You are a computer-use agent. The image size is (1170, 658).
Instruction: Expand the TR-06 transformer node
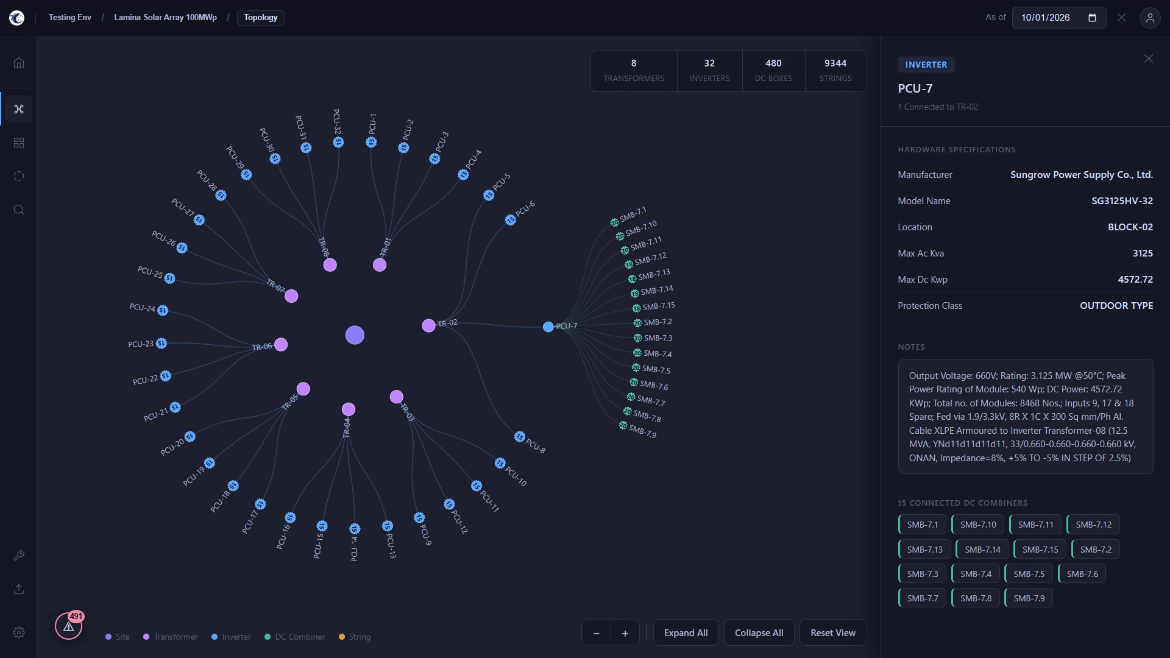tap(281, 345)
